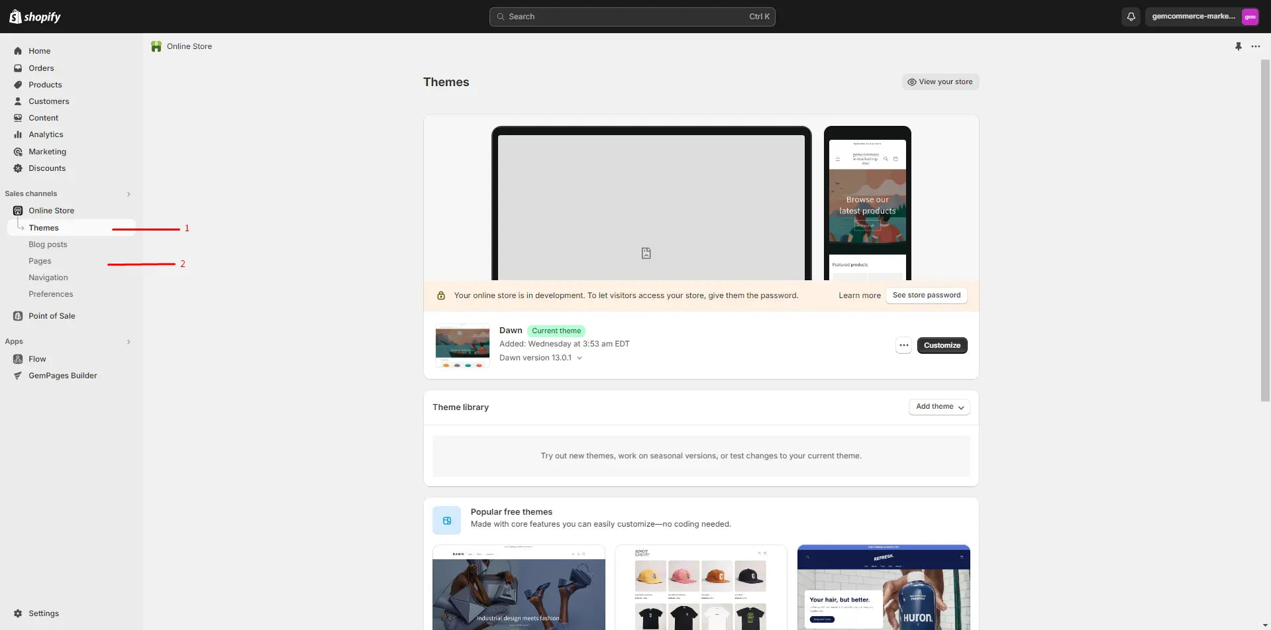The height and width of the screenshot is (630, 1271).
Task: Click the Analytics bar chart icon
Action: 18,134
